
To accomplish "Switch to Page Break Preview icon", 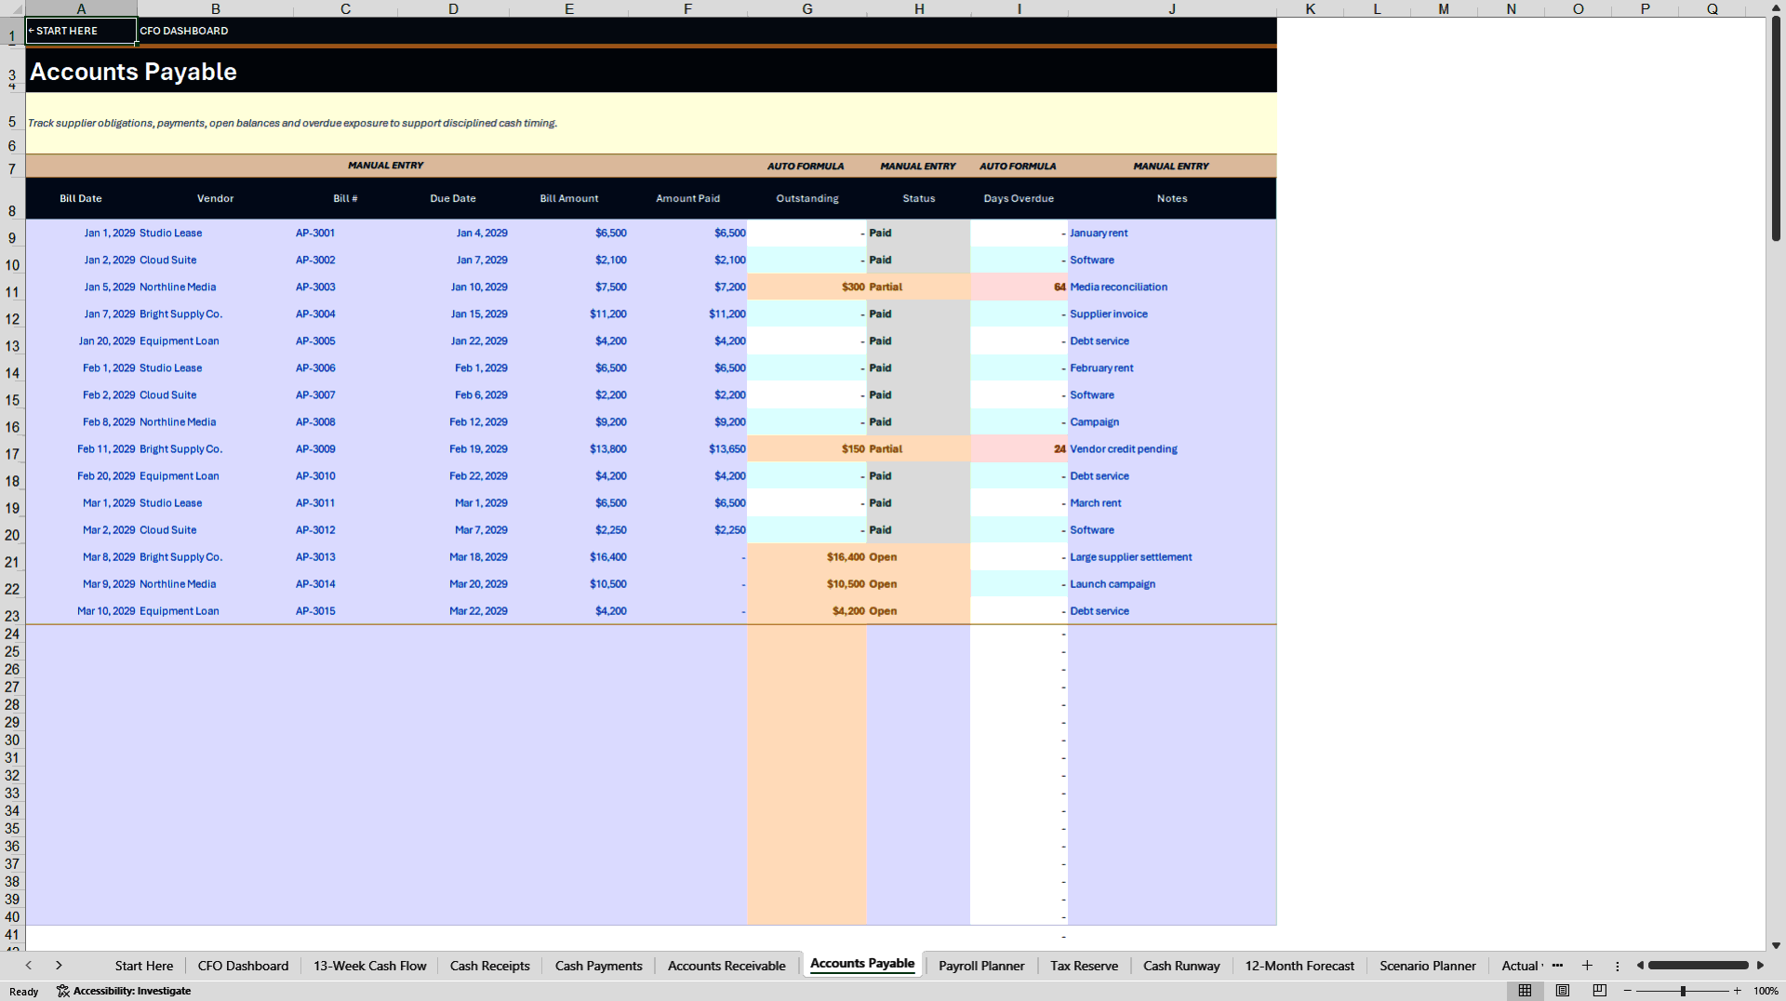I will click(1600, 991).
